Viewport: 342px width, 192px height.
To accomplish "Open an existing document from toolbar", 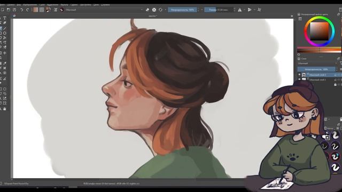I will [x=9, y=10].
